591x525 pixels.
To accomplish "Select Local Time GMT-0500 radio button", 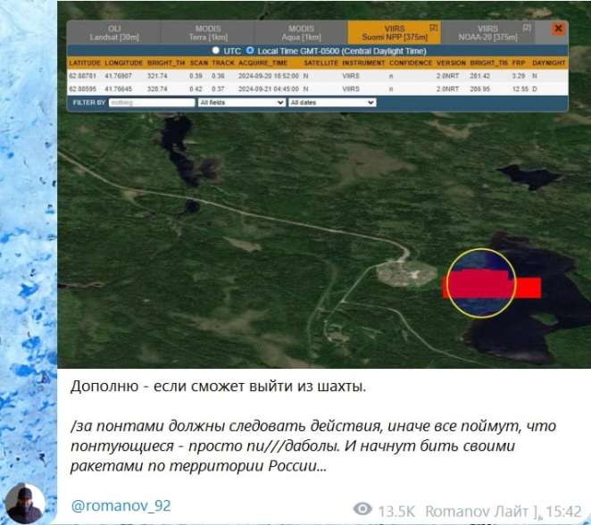I will pos(250,51).
